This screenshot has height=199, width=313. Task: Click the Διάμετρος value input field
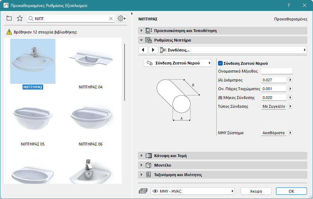coord(273,80)
